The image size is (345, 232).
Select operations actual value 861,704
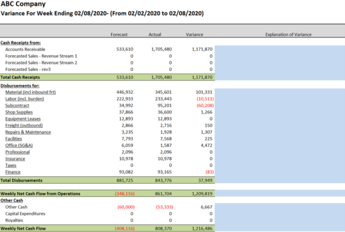163,193
